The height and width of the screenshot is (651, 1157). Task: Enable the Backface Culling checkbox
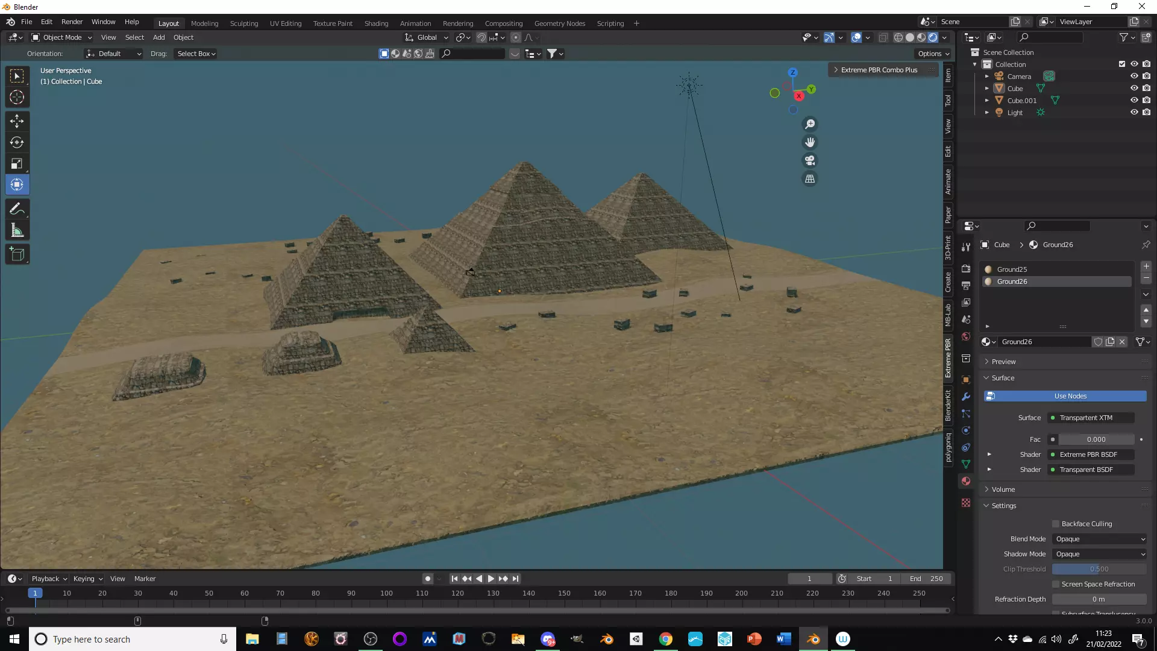click(x=1056, y=524)
